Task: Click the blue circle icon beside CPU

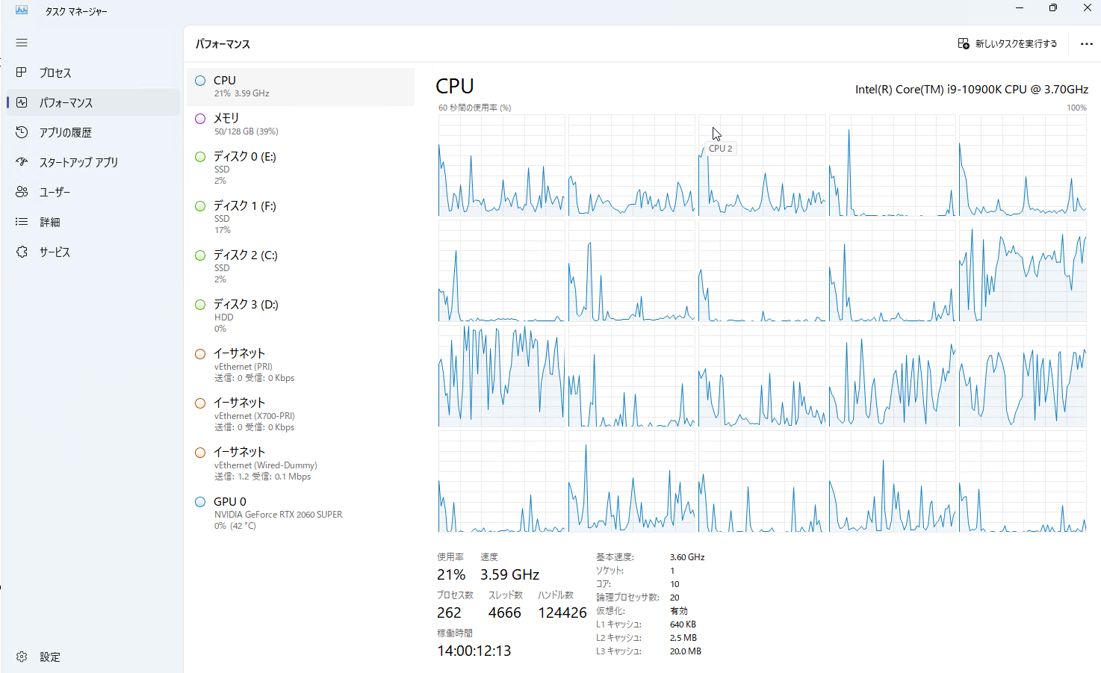Action: click(x=200, y=81)
